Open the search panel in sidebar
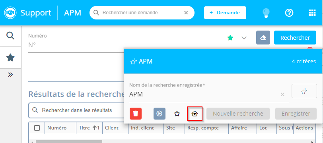 tap(10, 36)
